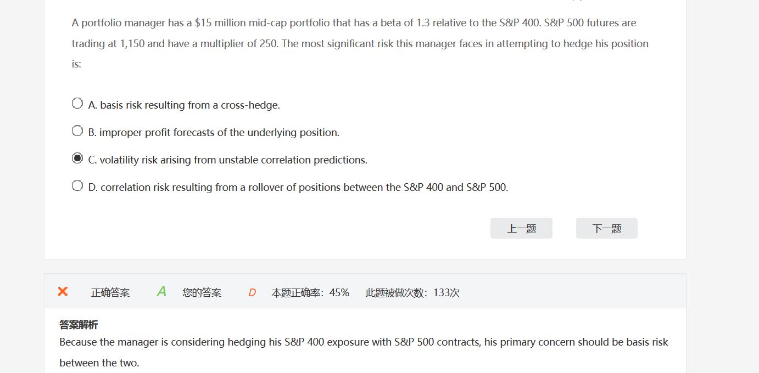The width and height of the screenshot is (759, 373).
Task: Click the portfolio manager question paragraph
Action: [360, 43]
